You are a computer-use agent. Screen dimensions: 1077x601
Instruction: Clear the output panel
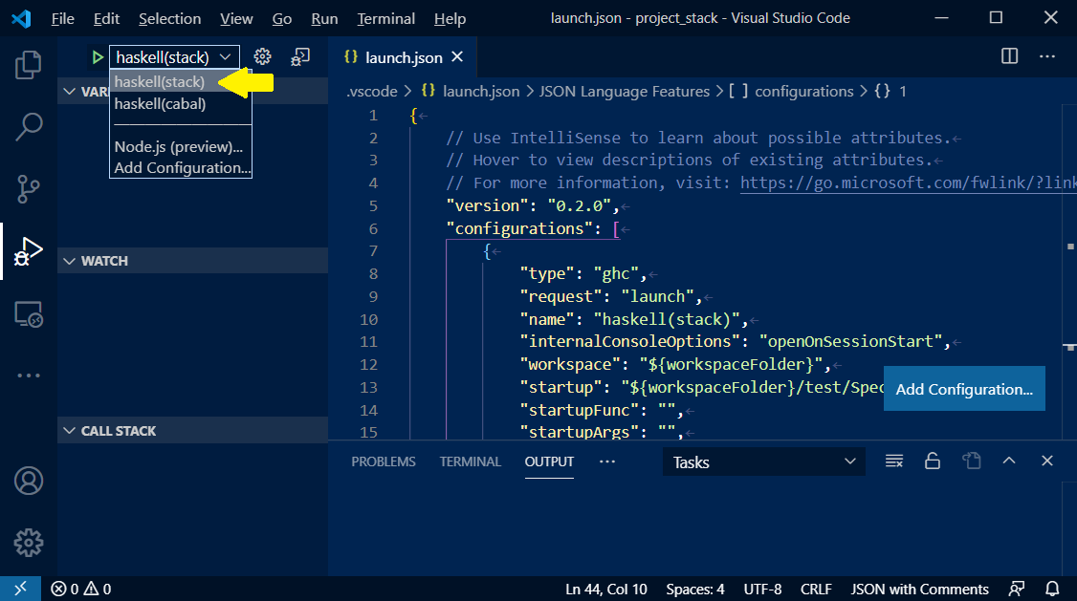pos(893,461)
